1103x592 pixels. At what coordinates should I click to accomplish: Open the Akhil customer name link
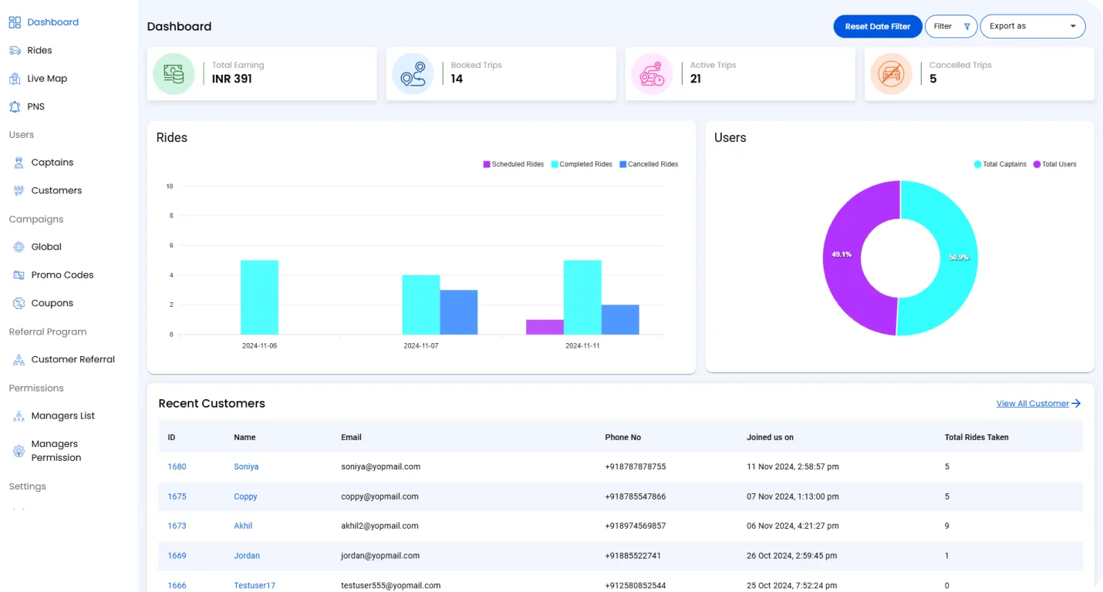(243, 526)
